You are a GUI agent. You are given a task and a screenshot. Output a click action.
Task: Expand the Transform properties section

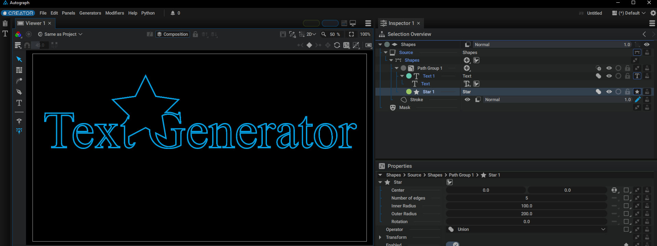(x=380, y=237)
